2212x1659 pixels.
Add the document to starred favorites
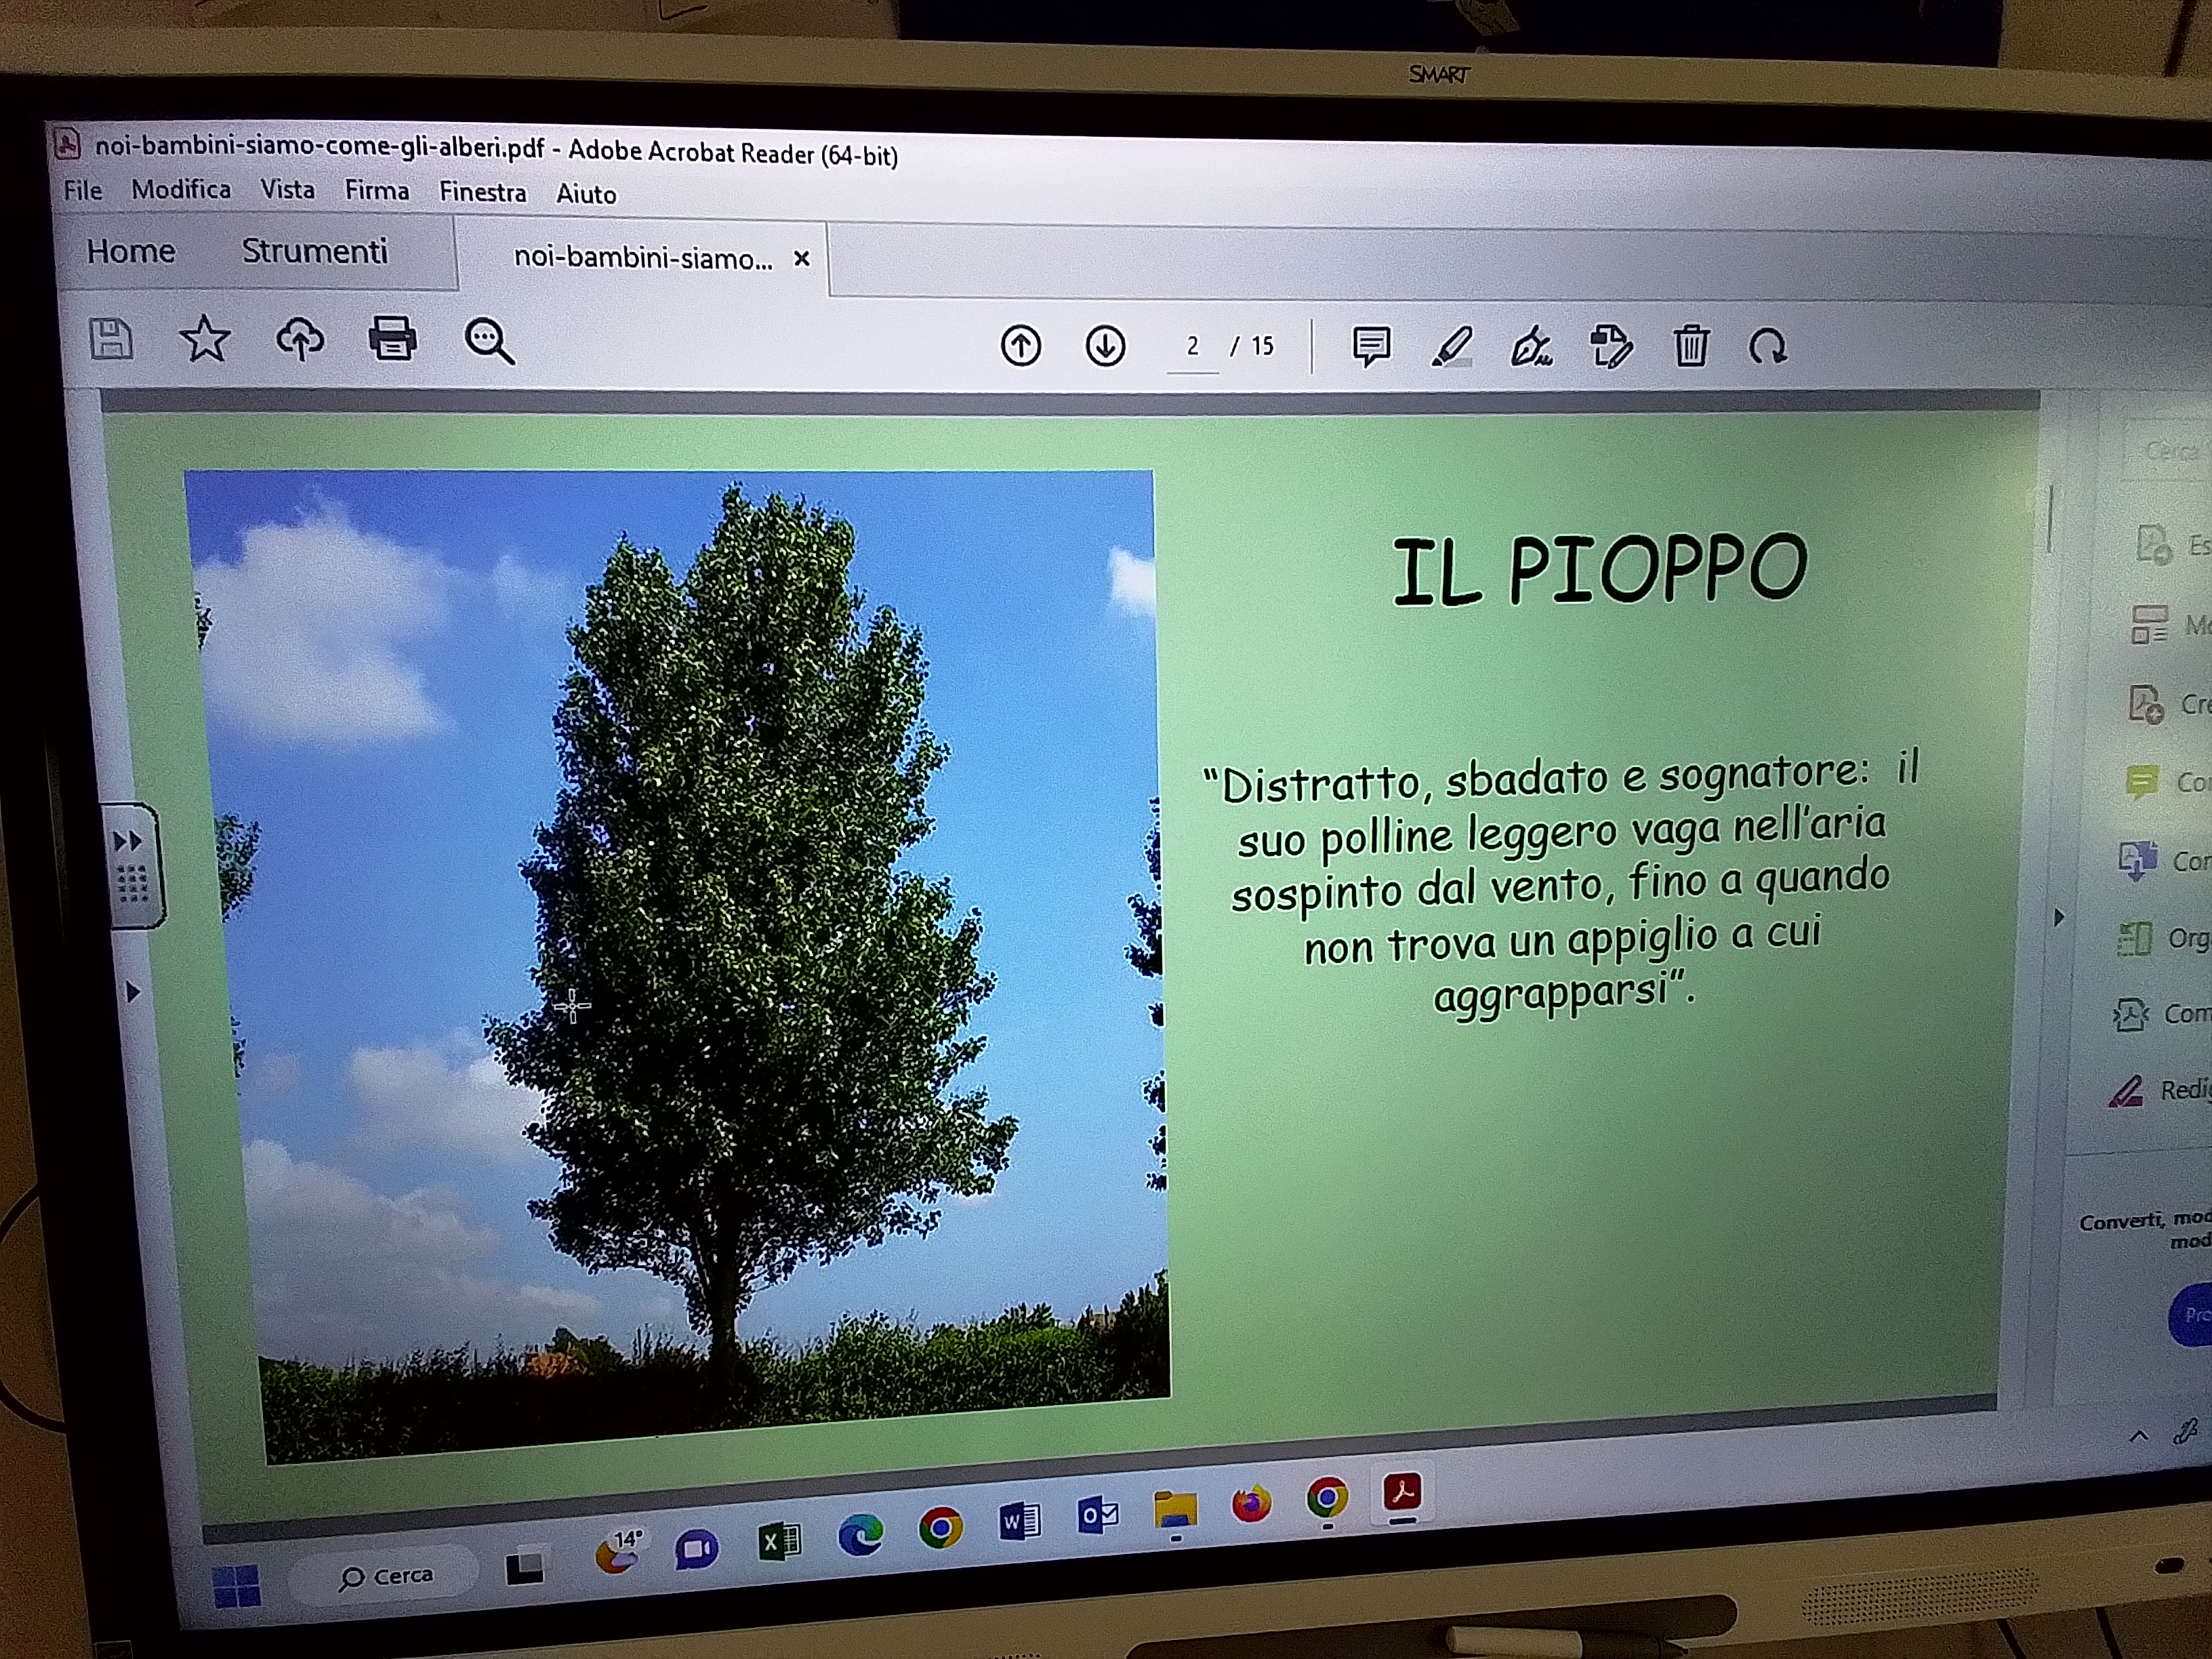[x=204, y=339]
